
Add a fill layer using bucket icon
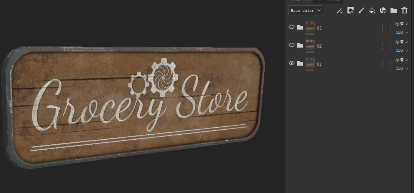point(372,11)
